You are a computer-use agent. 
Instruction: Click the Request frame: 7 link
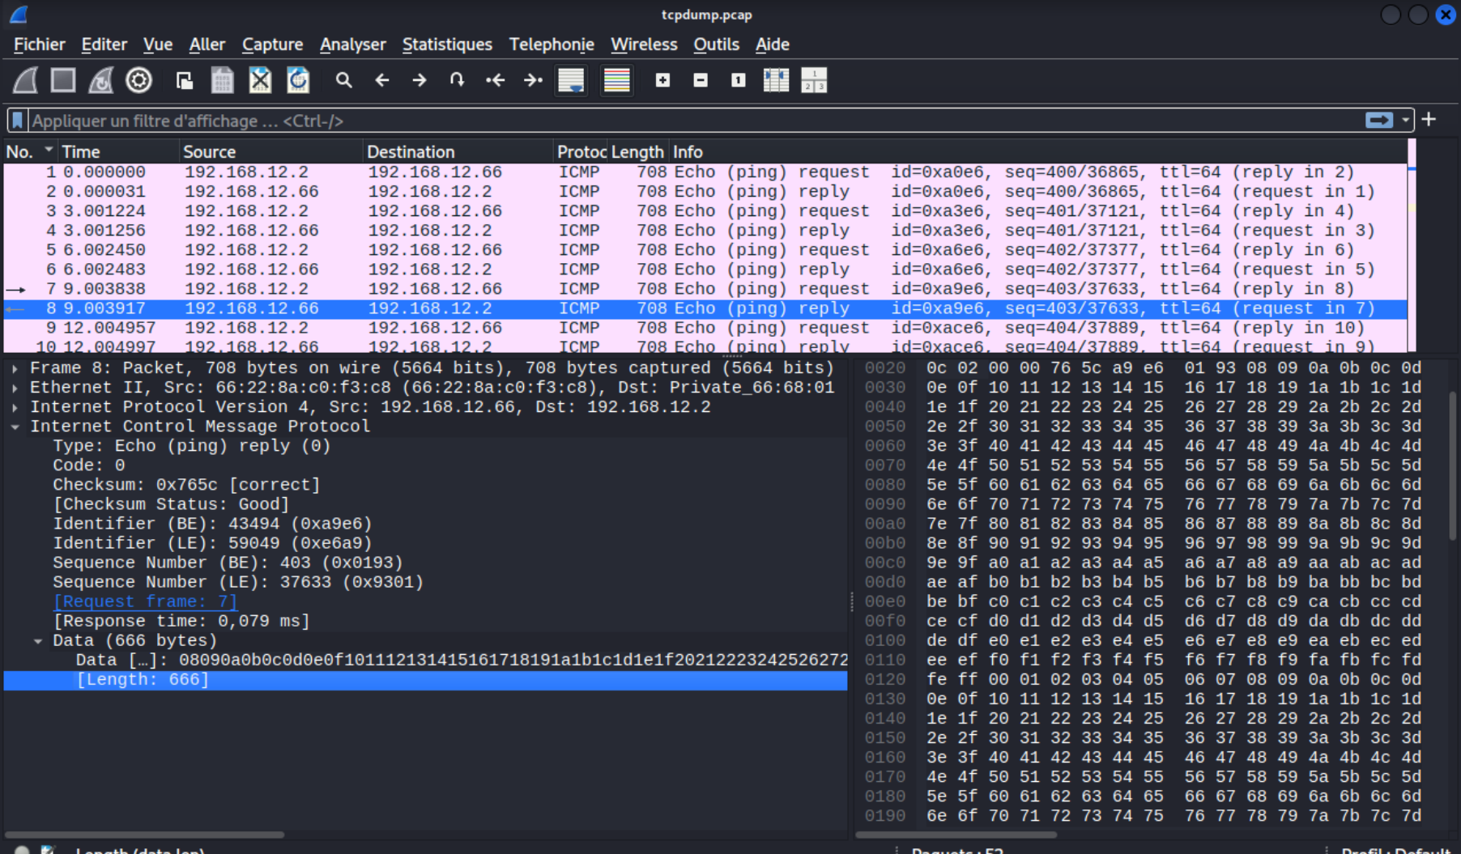145,601
